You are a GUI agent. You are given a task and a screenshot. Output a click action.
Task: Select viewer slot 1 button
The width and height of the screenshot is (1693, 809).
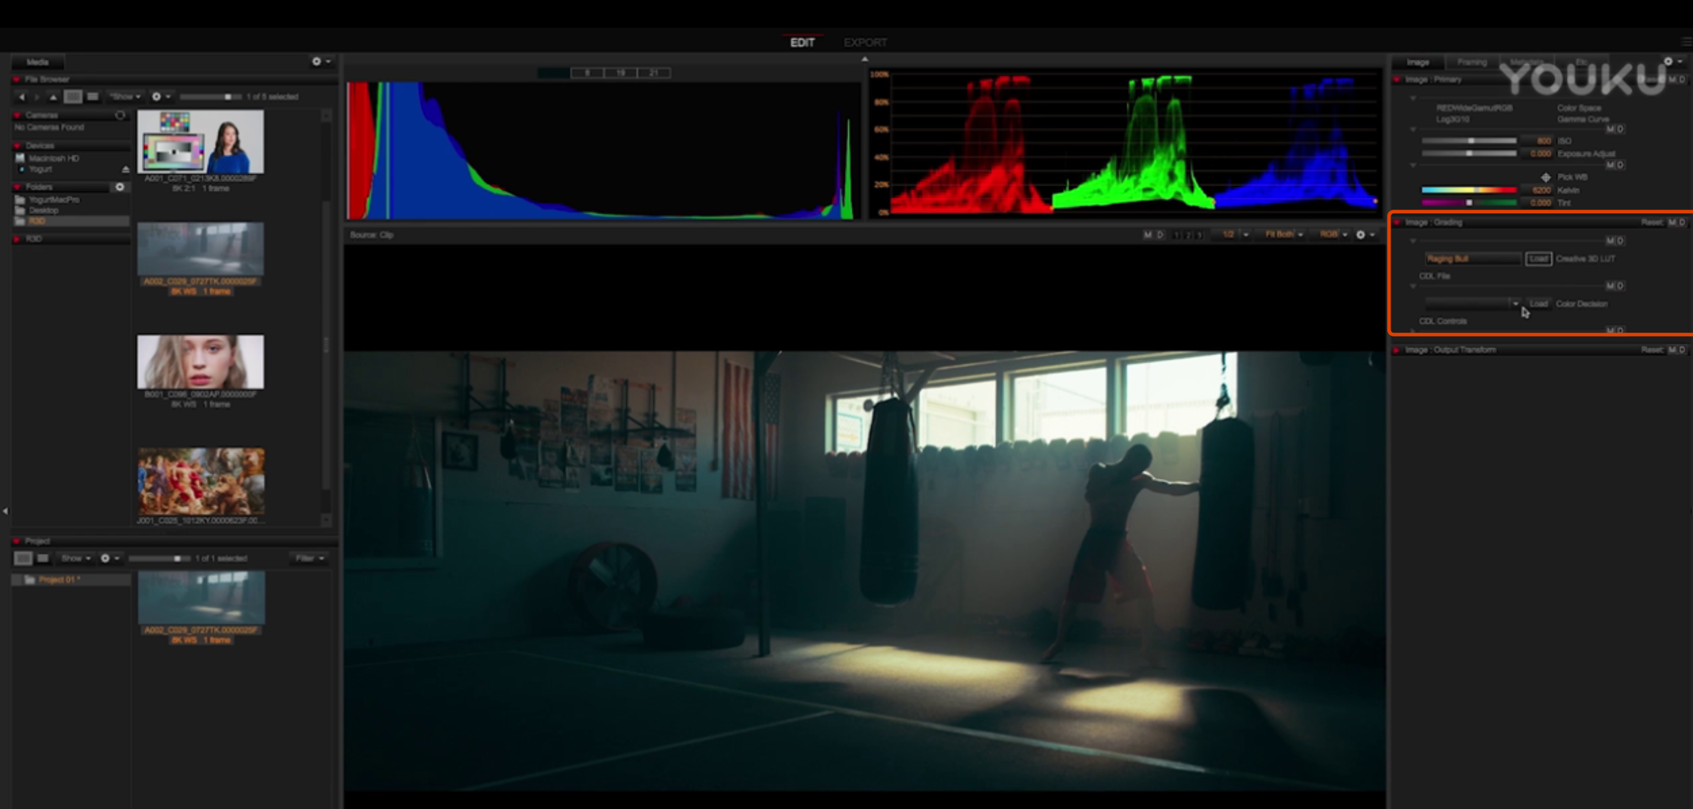coord(1177,235)
